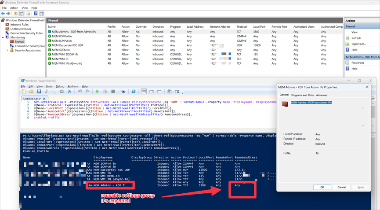
Task: Click the Cut scissors icon in ISE
Action: 46,92
